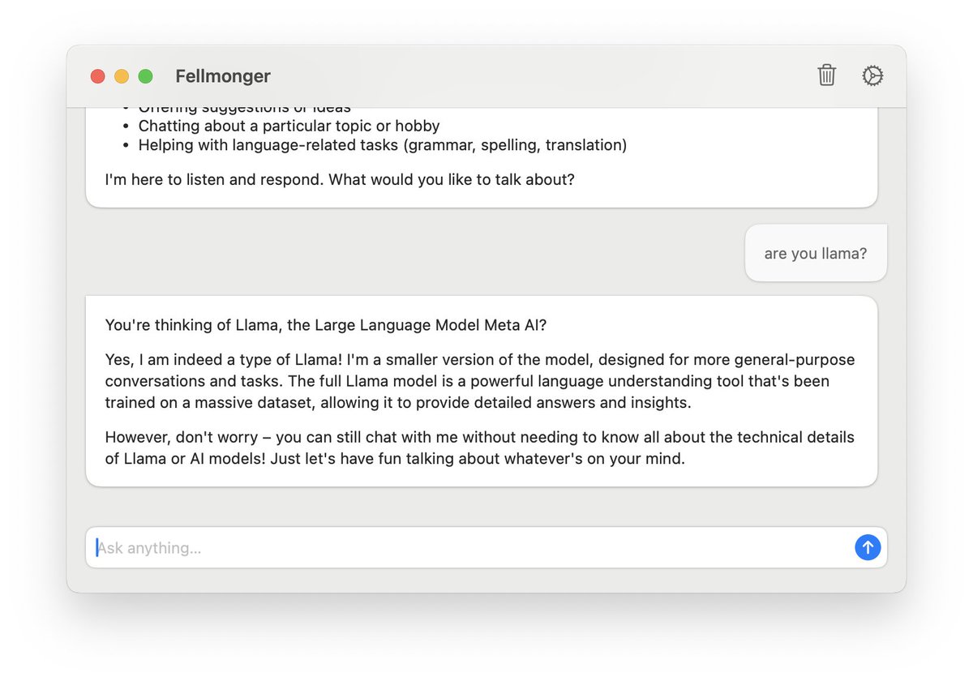
Task: Focus the Ask anything input field
Action: click(x=470, y=547)
